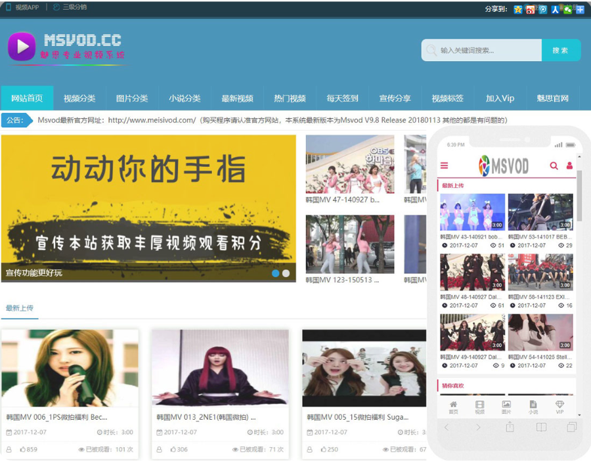Select the second white carousel dot

coord(286,273)
